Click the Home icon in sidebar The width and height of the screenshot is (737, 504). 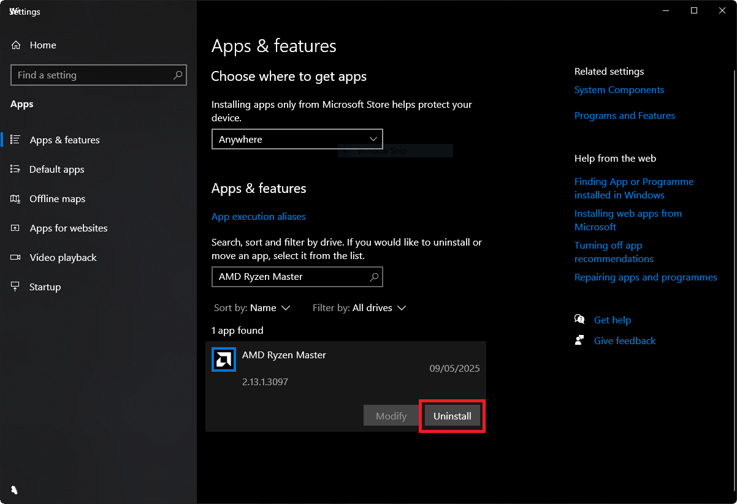pyautogui.click(x=17, y=45)
